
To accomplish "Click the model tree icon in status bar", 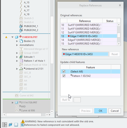I will click(x=5, y=124).
